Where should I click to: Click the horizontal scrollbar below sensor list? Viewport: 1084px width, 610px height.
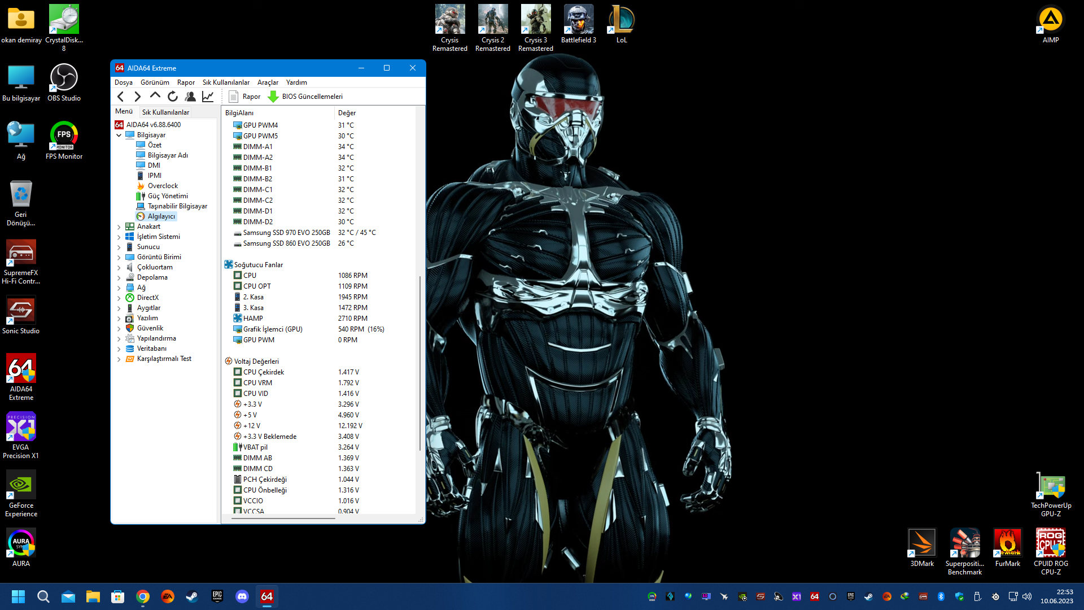282,518
